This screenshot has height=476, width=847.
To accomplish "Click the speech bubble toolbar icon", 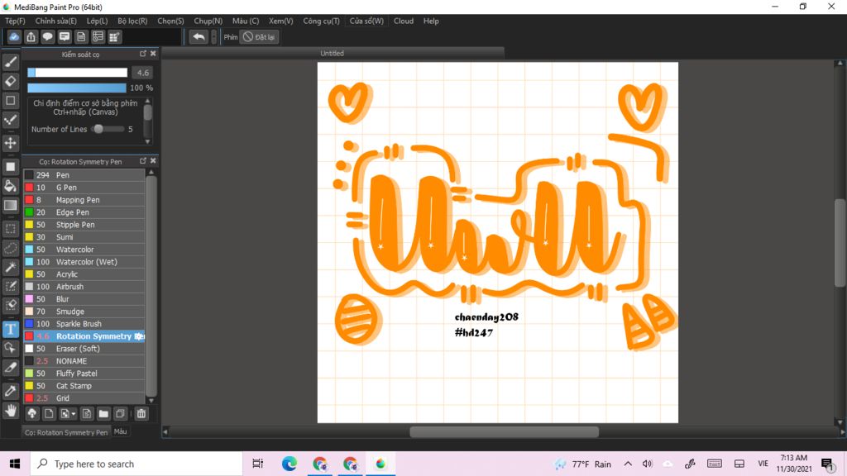I will 47,36.
